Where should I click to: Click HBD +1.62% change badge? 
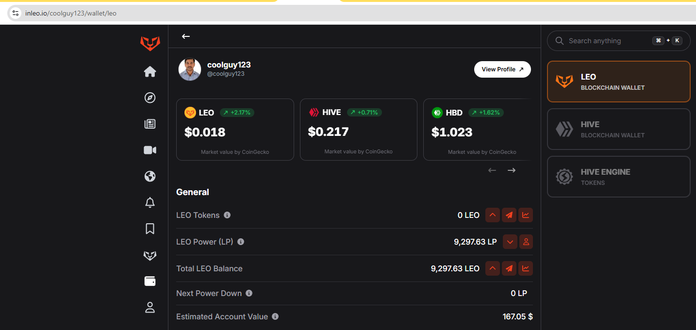pyautogui.click(x=486, y=113)
